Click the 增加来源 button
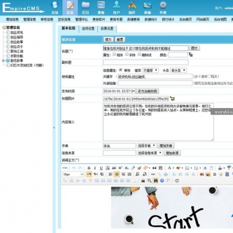 (172, 153)
